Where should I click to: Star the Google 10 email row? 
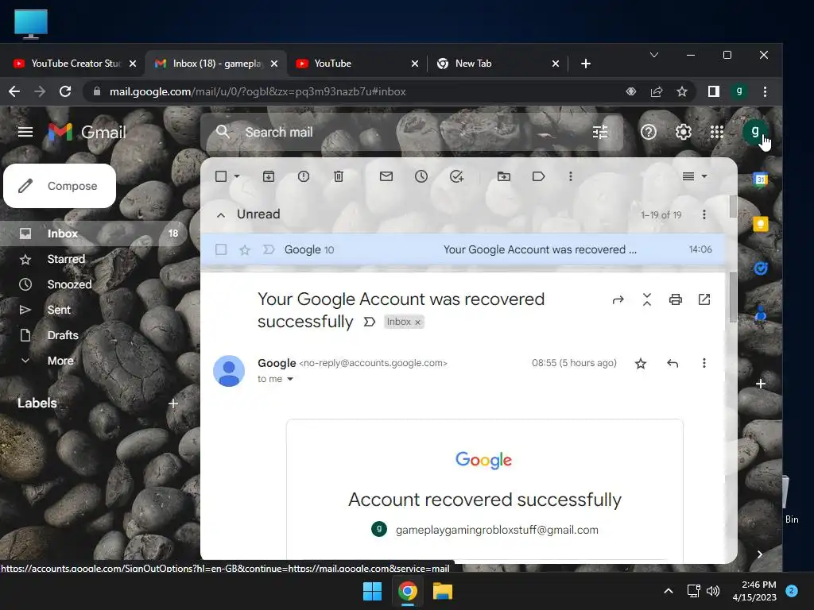click(x=245, y=250)
